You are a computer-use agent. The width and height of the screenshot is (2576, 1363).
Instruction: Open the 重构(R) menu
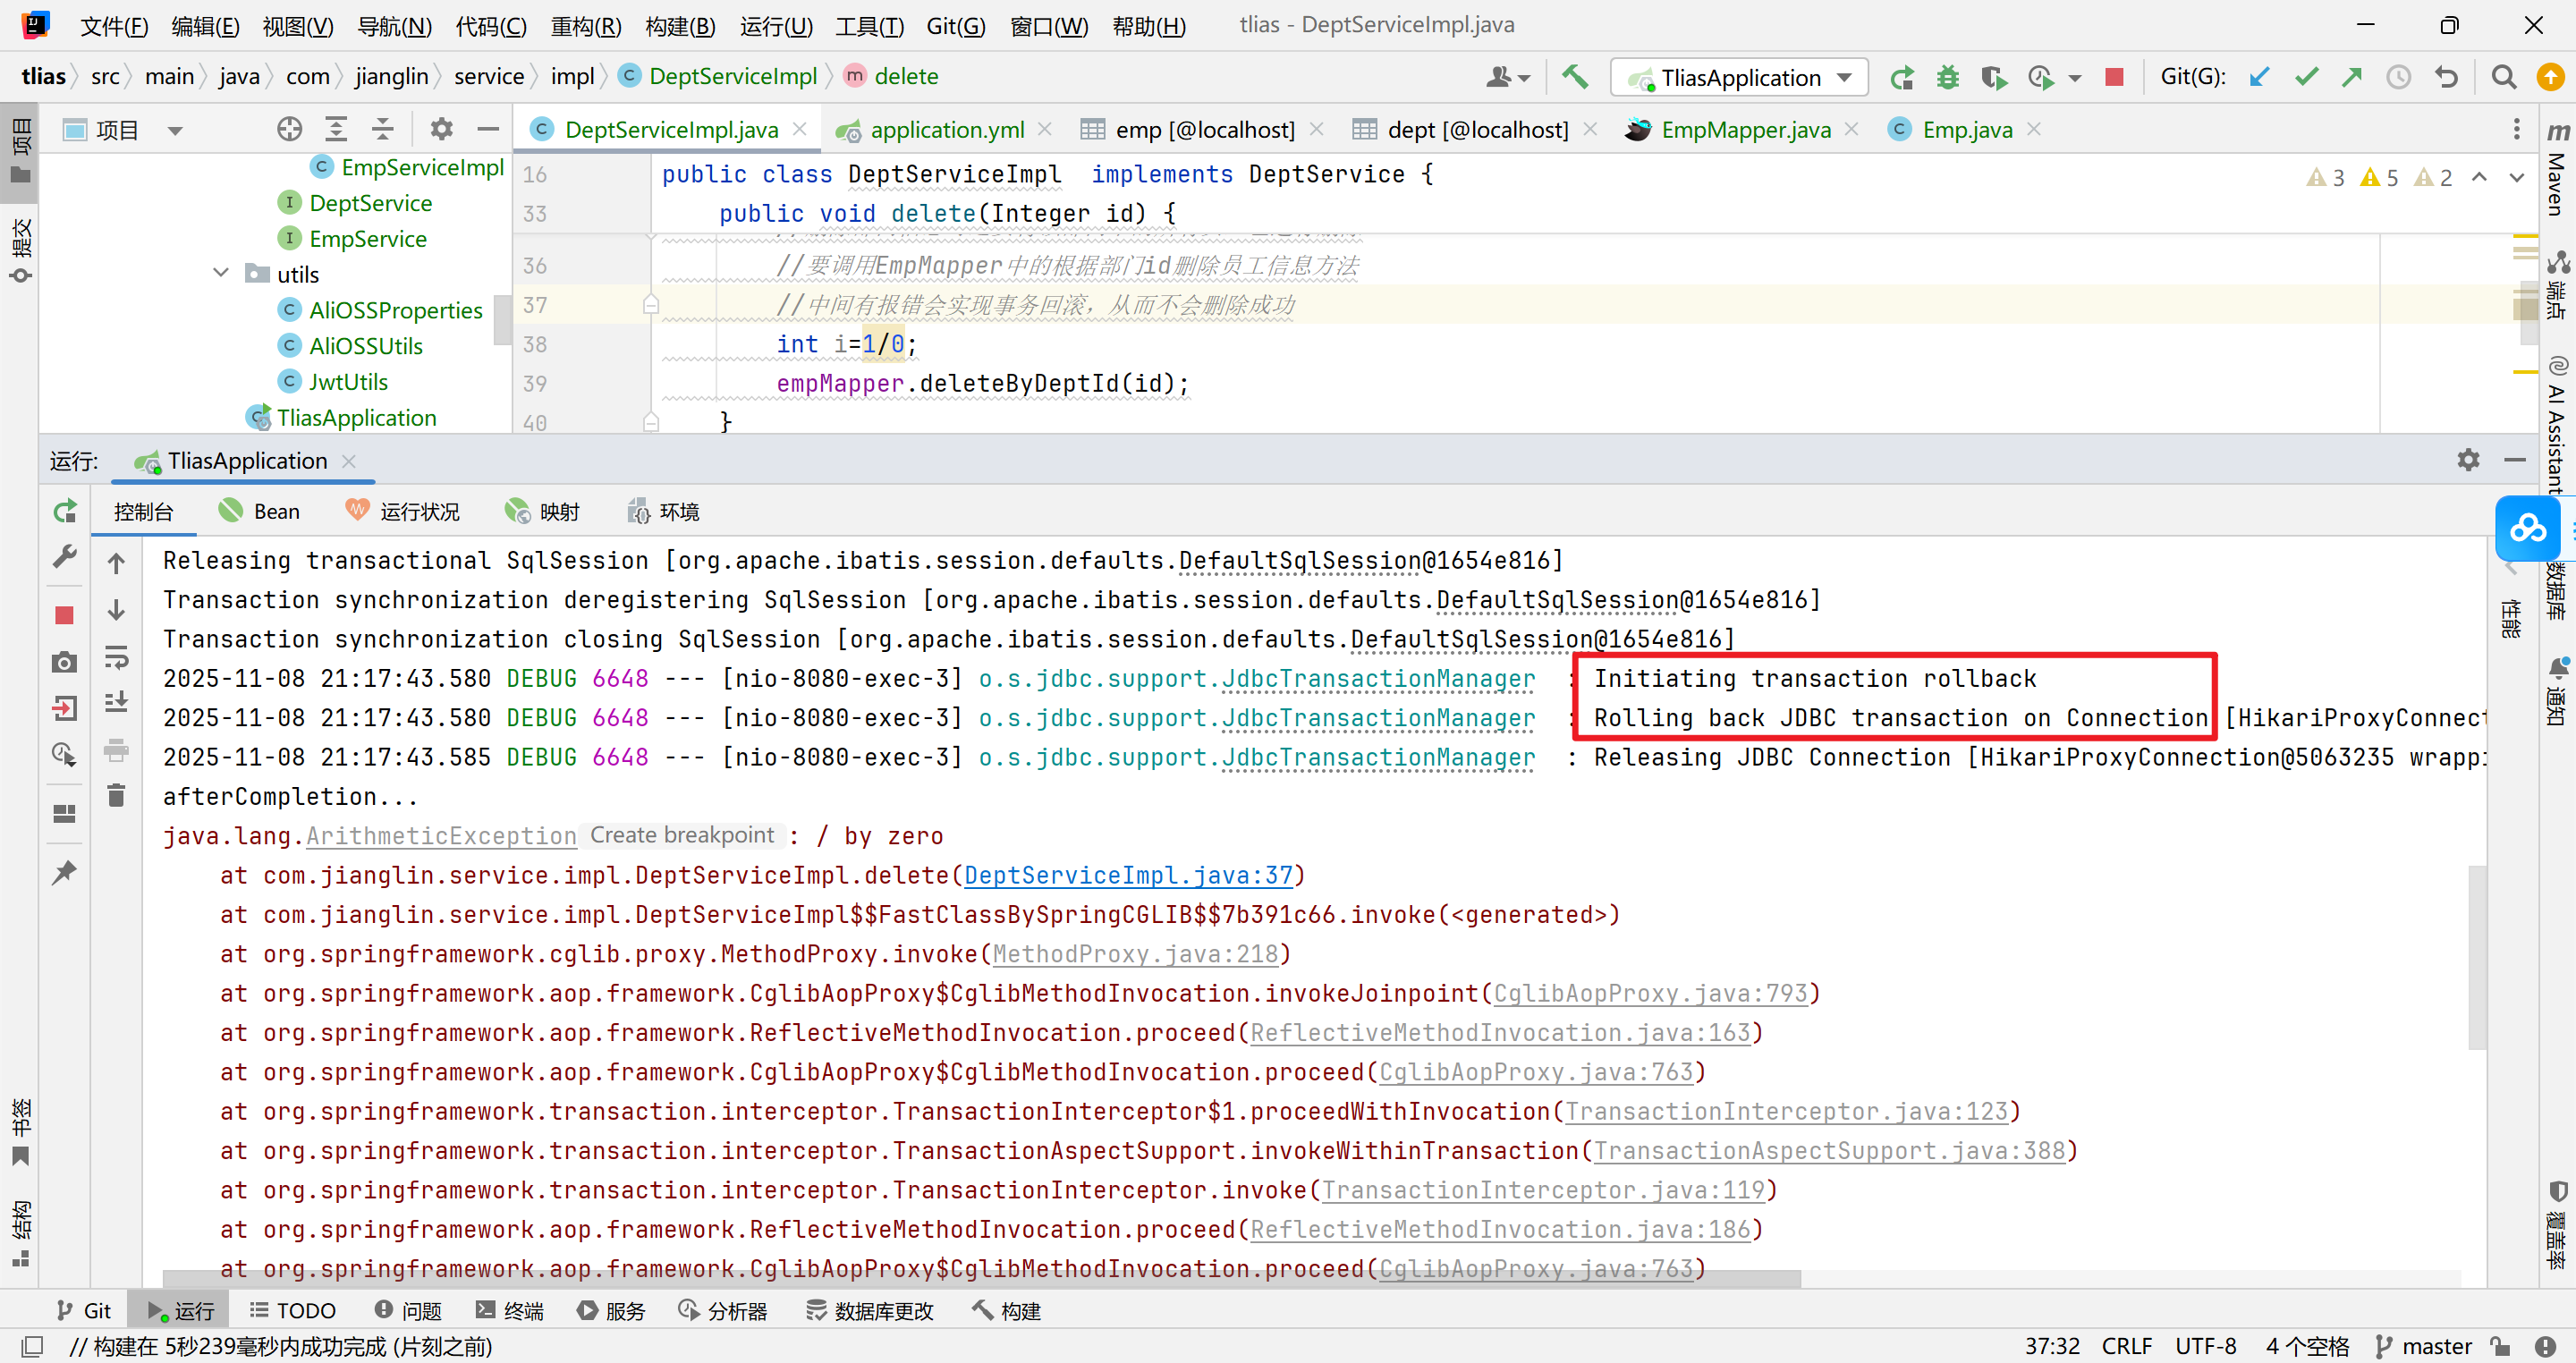coord(586,25)
